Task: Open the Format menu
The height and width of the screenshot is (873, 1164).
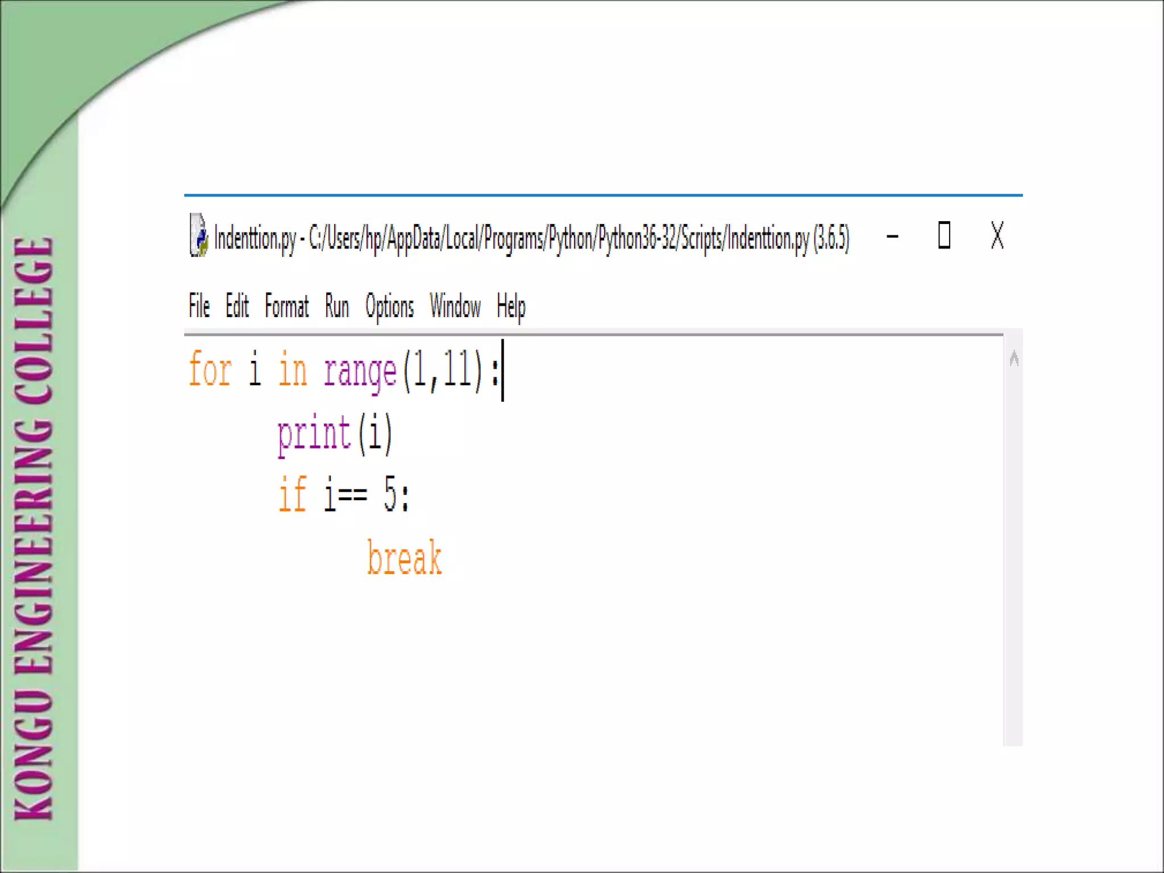Action: [x=286, y=306]
